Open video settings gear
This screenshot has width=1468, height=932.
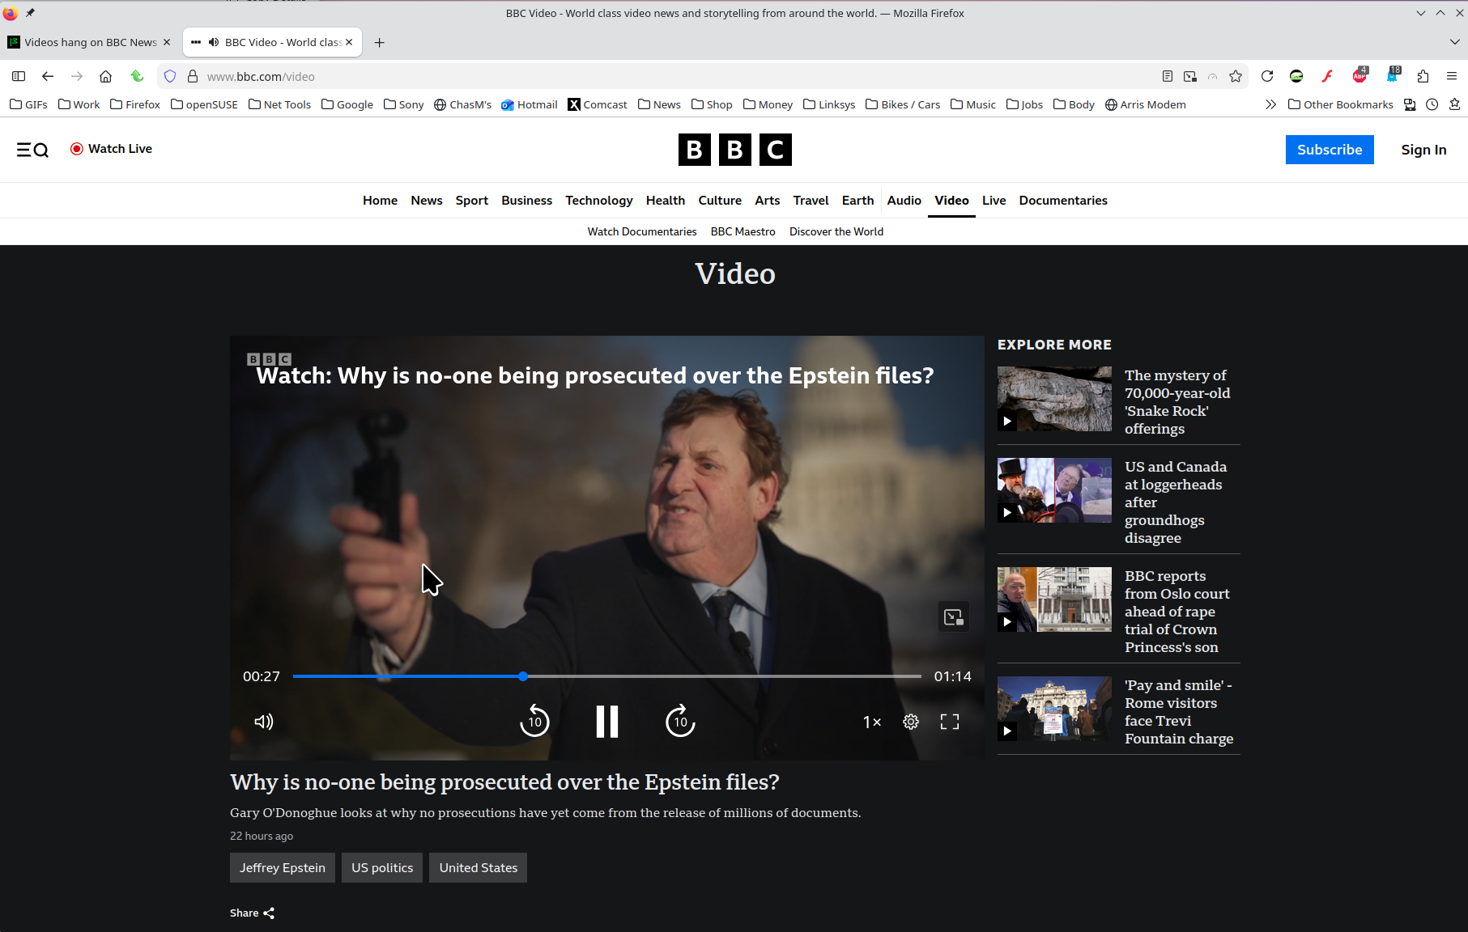911,722
